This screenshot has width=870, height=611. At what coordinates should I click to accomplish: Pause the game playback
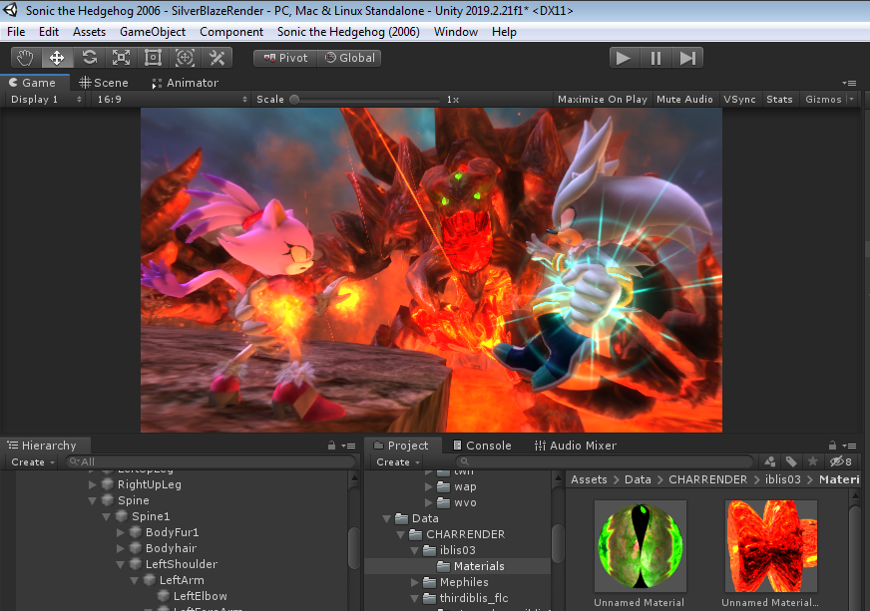(x=655, y=58)
